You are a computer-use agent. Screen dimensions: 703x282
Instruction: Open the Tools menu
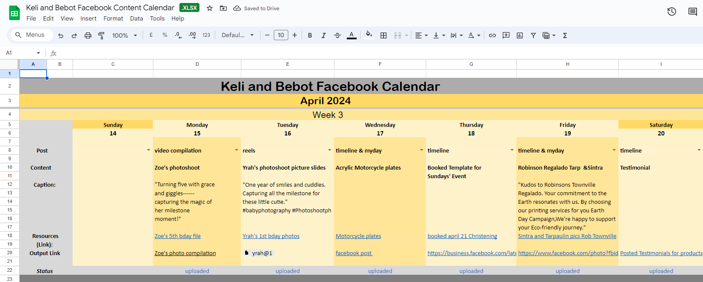tap(157, 18)
